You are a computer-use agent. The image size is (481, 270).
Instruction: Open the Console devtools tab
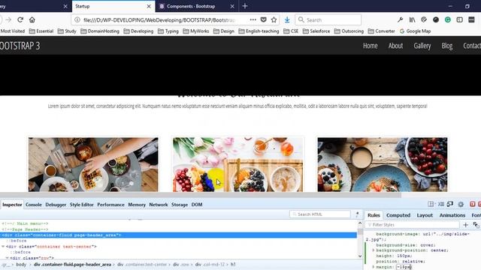coord(34,205)
